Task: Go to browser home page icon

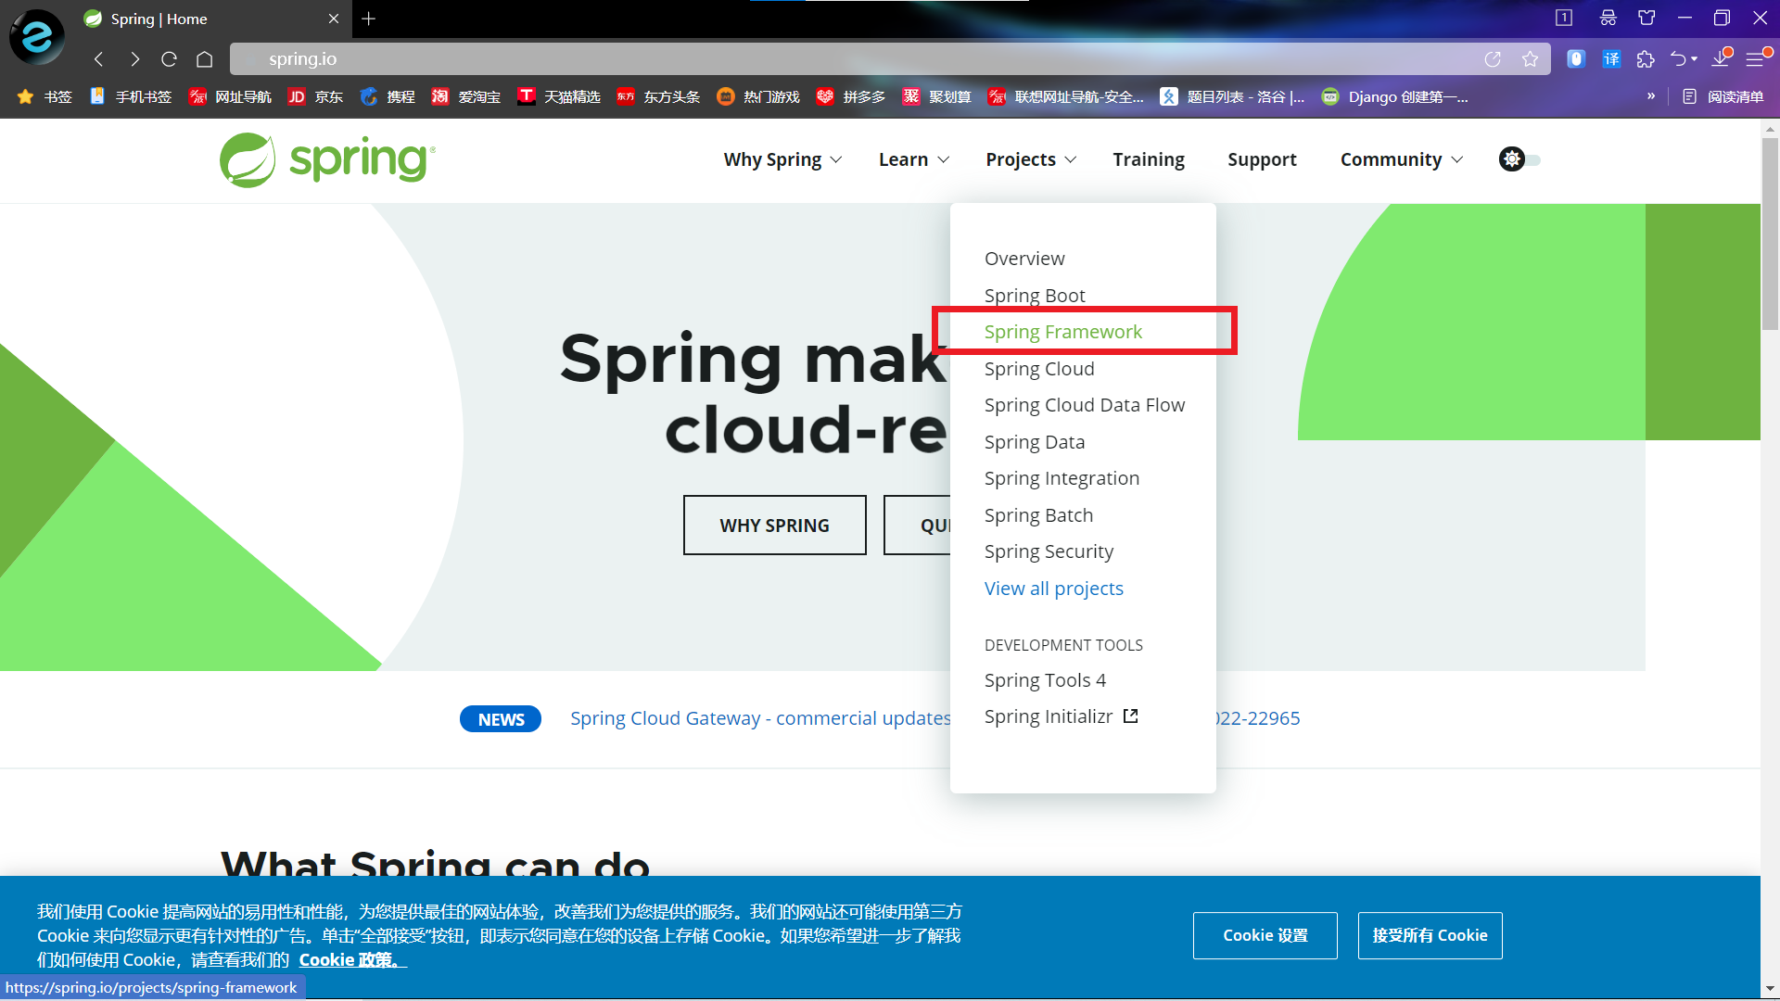Action: (205, 59)
